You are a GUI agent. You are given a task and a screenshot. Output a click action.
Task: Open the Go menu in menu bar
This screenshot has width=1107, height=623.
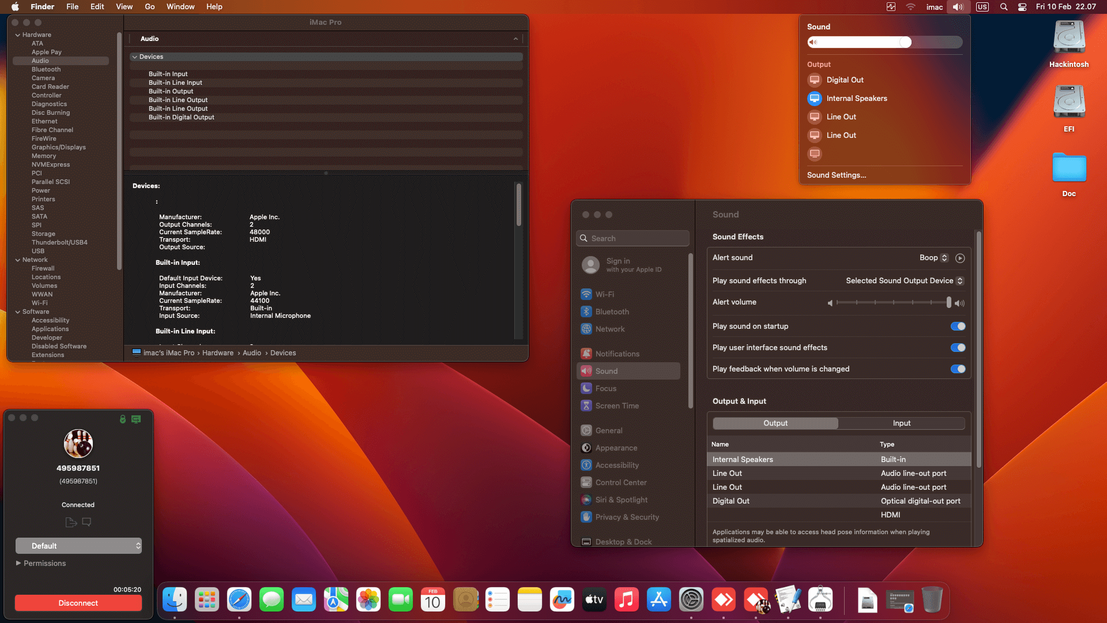pyautogui.click(x=150, y=7)
